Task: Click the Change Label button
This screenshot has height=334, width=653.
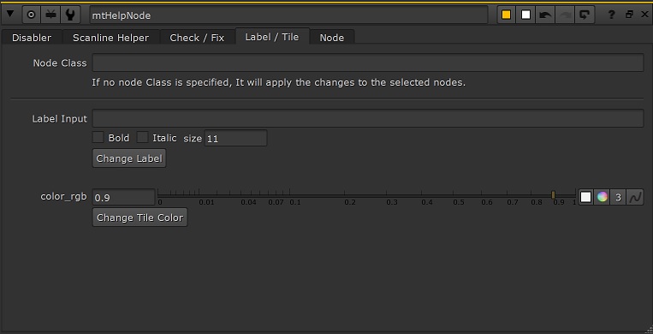Action: [x=129, y=158]
